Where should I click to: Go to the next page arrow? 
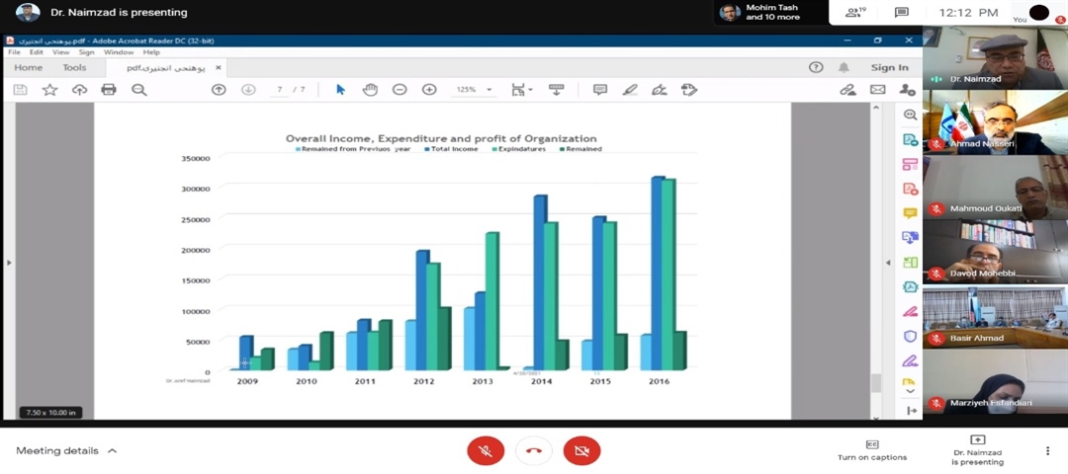(x=248, y=89)
